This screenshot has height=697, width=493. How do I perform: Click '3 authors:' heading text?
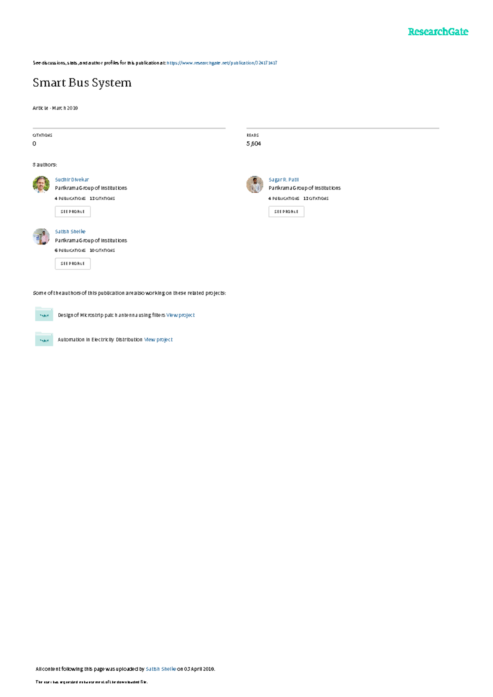point(45,165)
